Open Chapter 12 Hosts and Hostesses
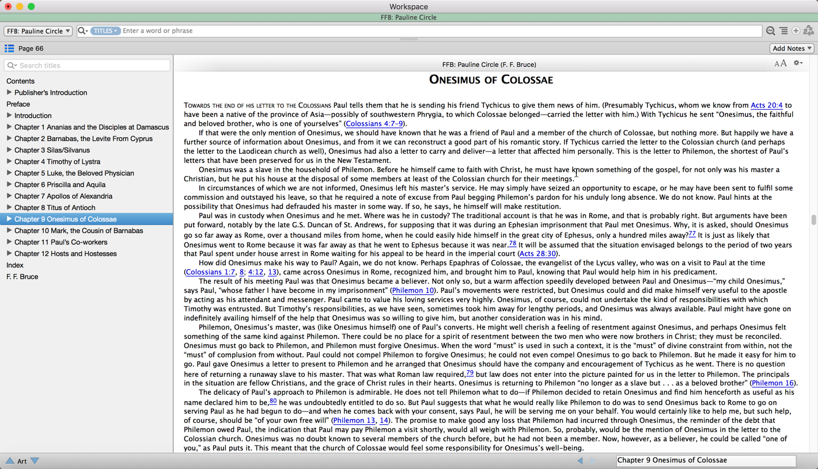The width and height of the screenshot is (818, 469). (66, 254)
